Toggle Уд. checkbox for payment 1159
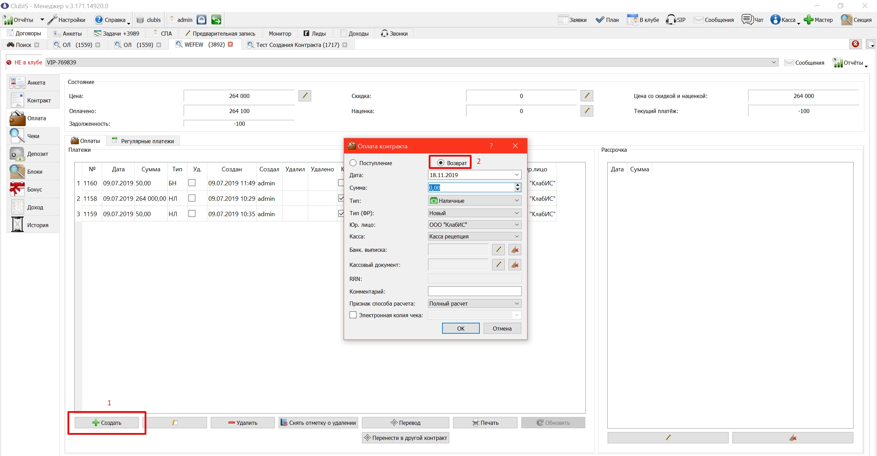Screen dimensions: 877x456 tap(192, 213)
